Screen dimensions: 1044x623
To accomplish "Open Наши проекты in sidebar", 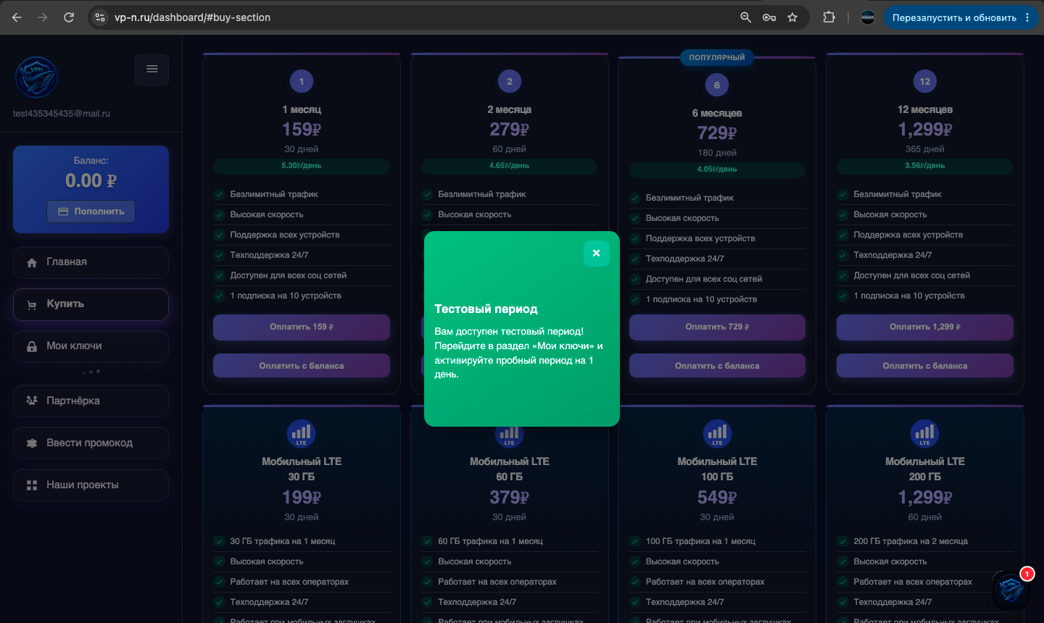I will point(91,485).
